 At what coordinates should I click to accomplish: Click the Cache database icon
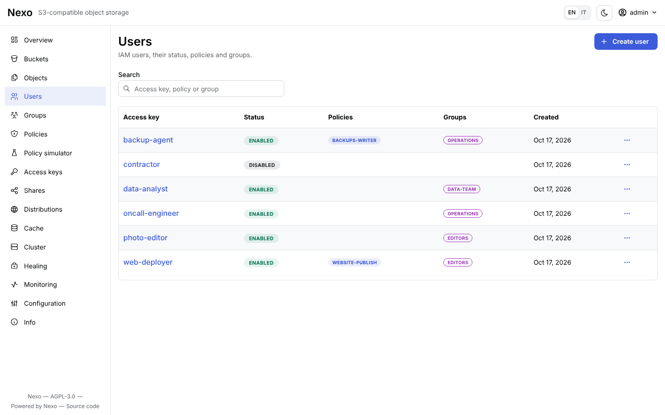click(x=14, y=228)
